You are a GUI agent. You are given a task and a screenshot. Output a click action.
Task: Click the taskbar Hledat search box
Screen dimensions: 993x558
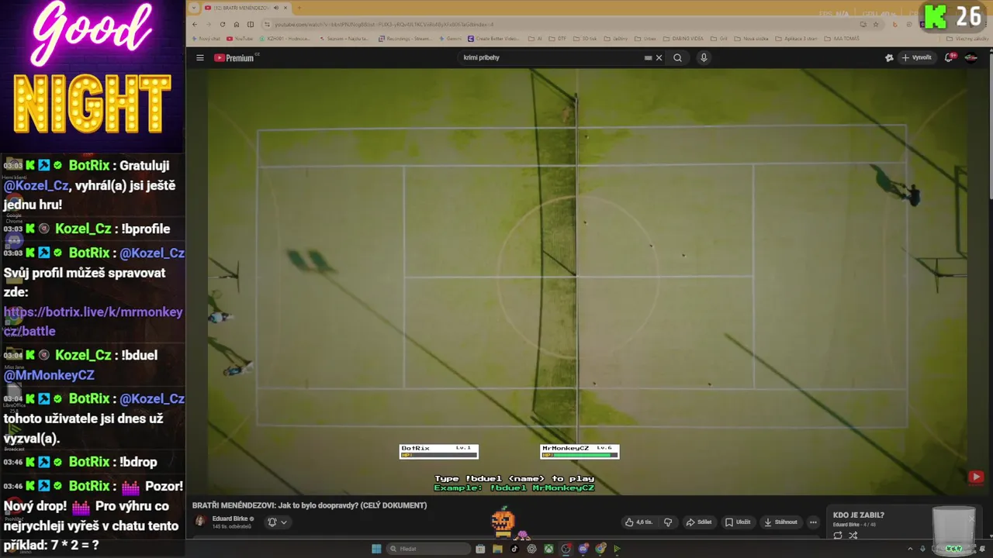coord(429,549)
